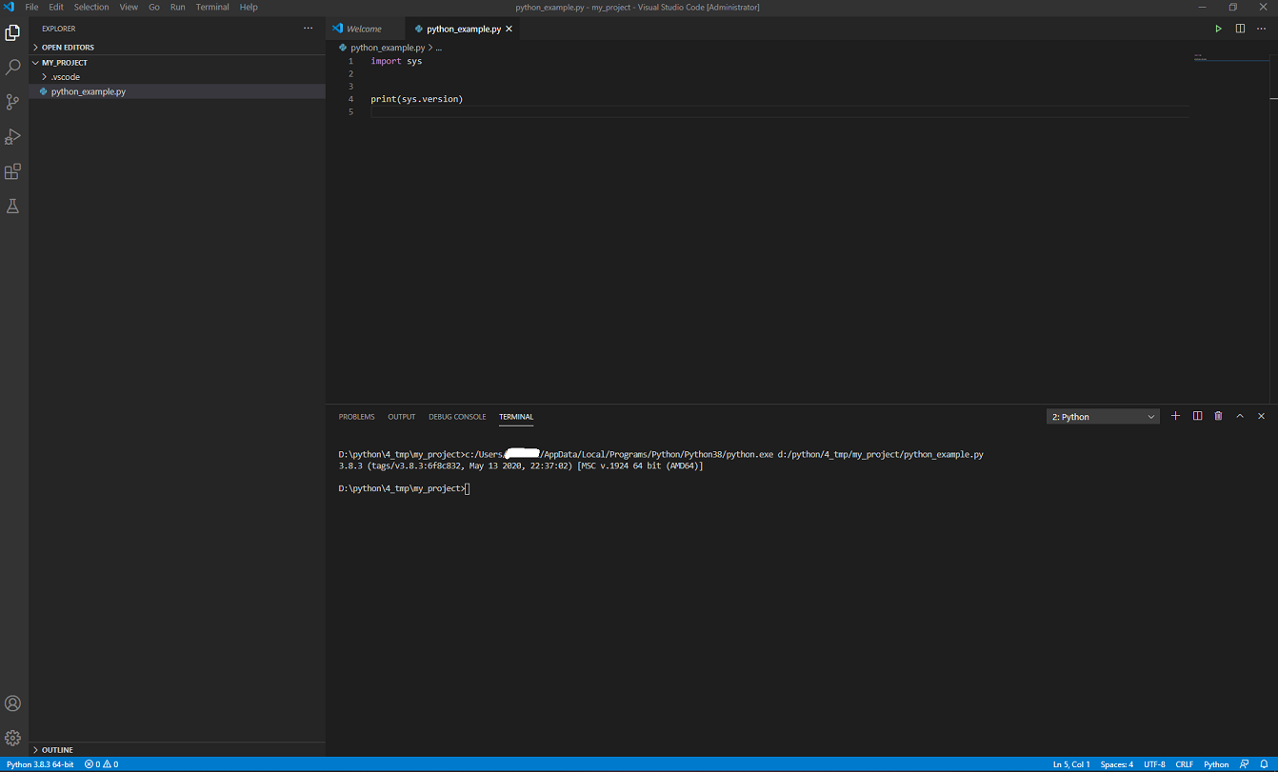Open the Search view in activity bar
Viewport: 1278px width, 772px height.
coord(12,68)
